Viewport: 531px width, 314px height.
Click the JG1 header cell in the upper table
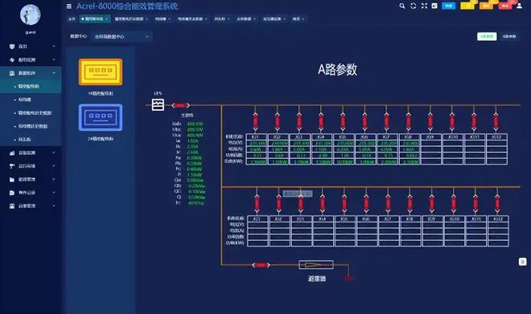pyautogui.click(x=257, y=137)
